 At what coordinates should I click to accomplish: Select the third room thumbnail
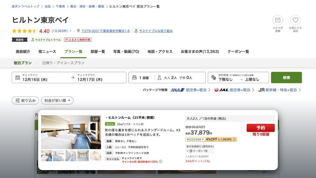click(71, 156)
